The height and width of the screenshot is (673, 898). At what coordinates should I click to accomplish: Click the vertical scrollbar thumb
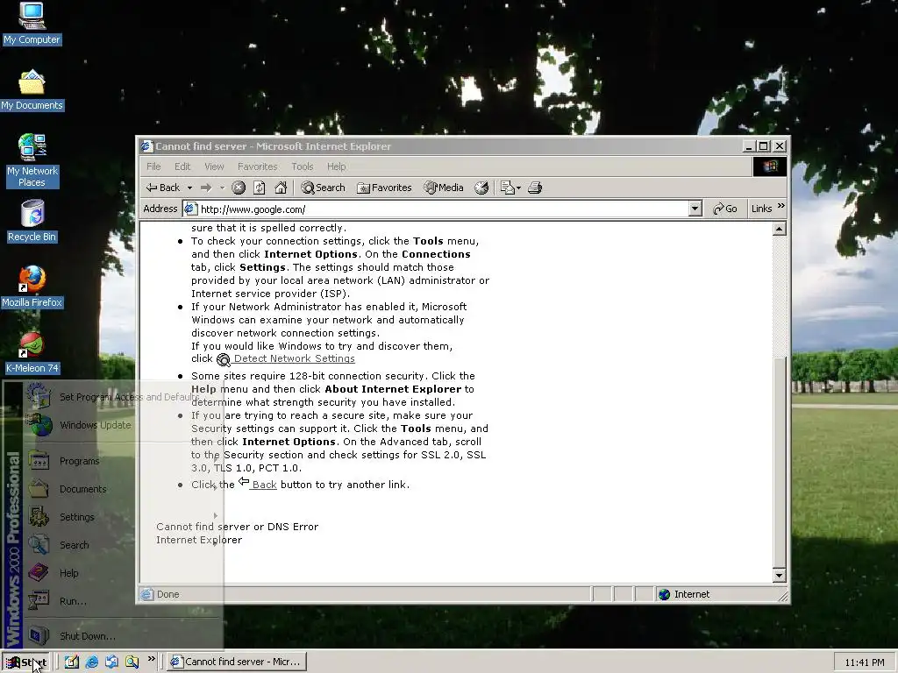pyautogui.click(x=779, y=463)
